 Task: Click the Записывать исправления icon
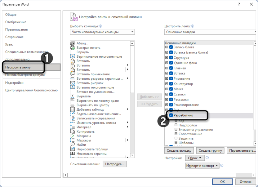click(73, 118)
